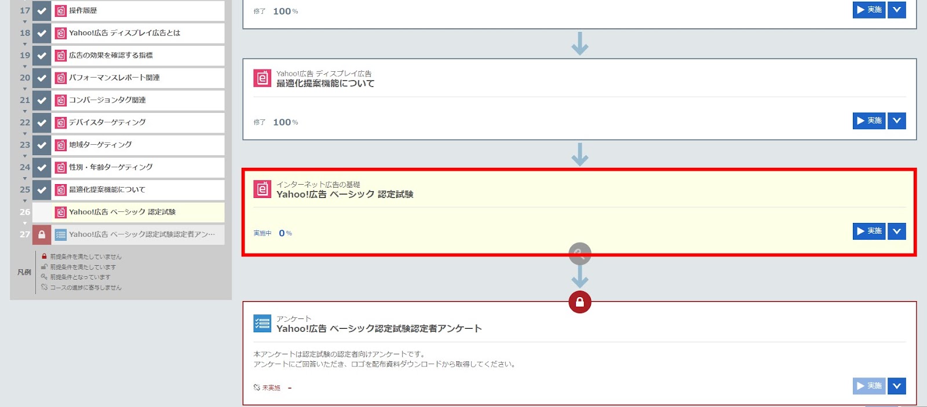Click the blue survey list icon for アンケート card
The image size is (927, 407).
pos(262,324)
